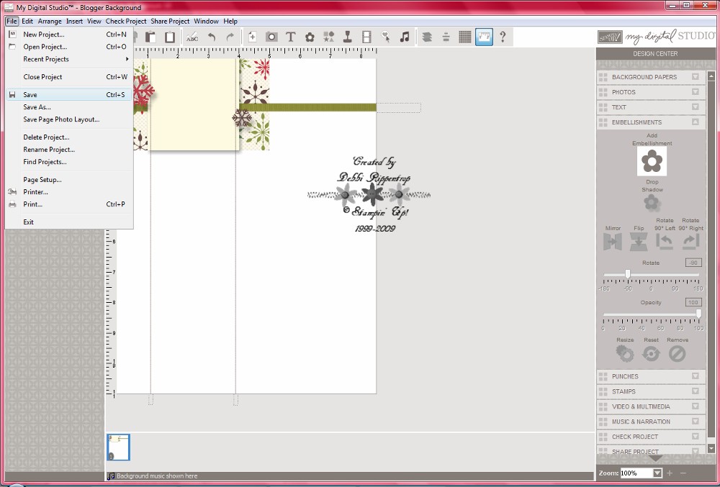This screenshot has width=720, height=487.
Task: Open Page Setup from File menu
Action: click(69, 180)
